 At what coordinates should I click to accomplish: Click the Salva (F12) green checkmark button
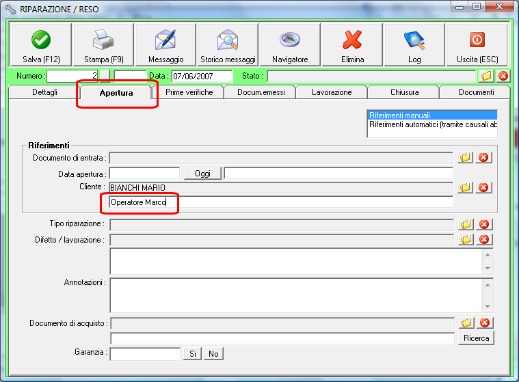41,44
